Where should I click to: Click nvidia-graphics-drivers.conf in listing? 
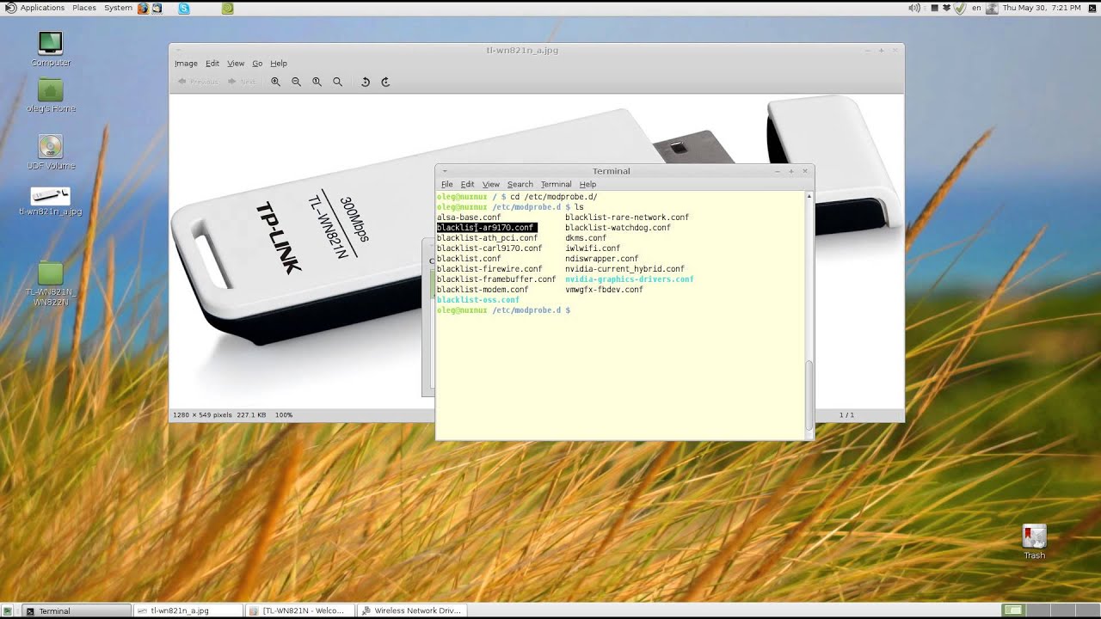pyautogui.click(x=630, y=279)
